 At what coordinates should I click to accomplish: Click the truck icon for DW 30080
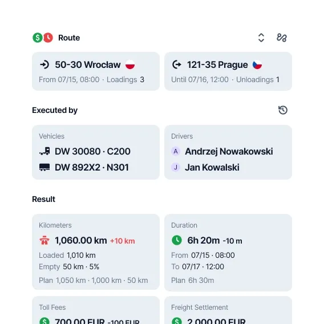(44, 151)
